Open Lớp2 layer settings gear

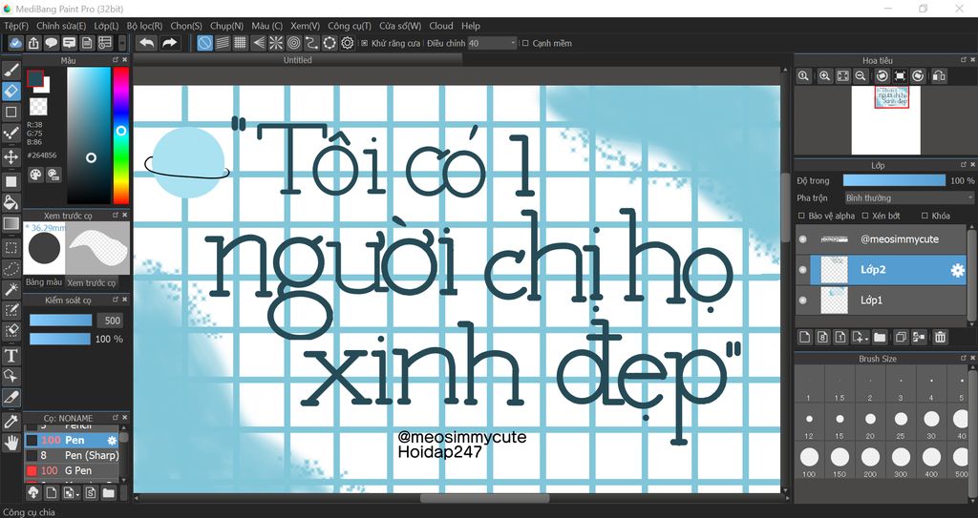(x=957, y=270)
